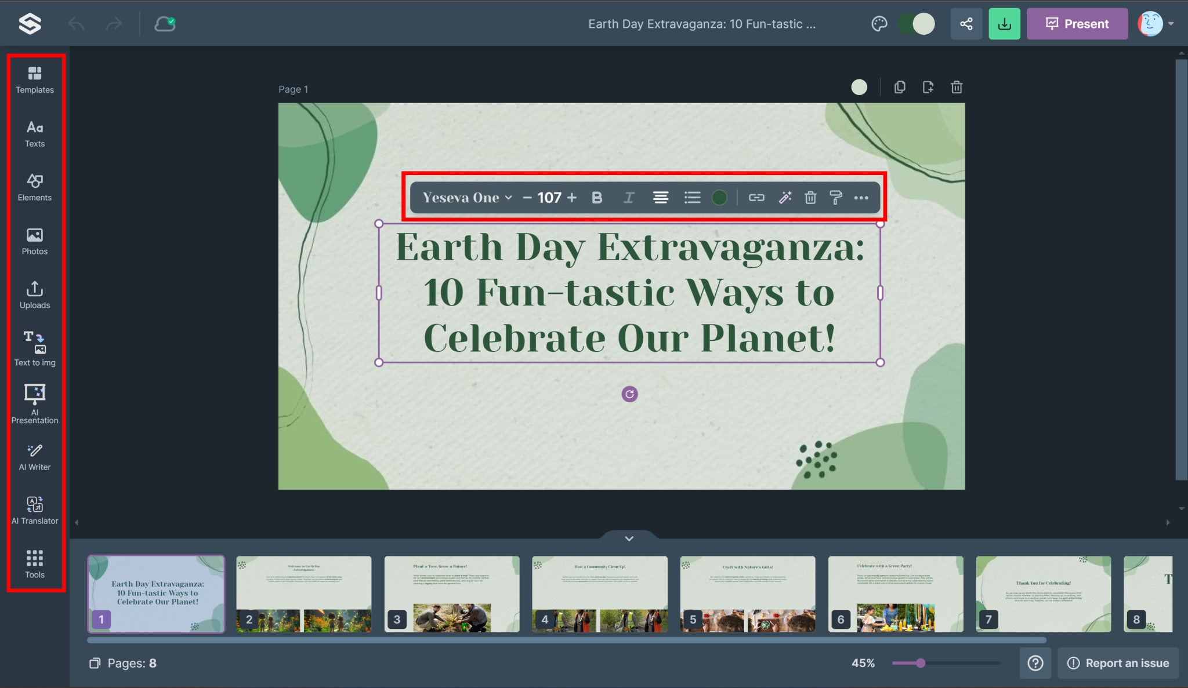Toggle italic formatting on the title

click(x=628, y=198)
